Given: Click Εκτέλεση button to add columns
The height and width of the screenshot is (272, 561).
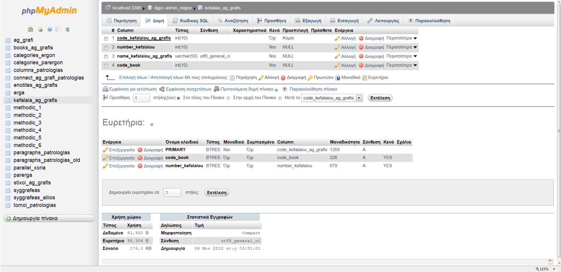Looking at the screenshot, I should coord(380,98).
